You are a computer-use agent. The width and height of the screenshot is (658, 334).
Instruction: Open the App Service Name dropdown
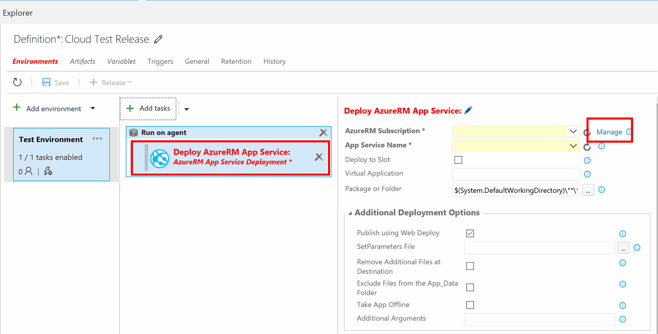coord(573,146)
